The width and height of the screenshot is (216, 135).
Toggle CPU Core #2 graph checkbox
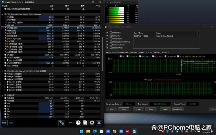pyautogui.click(x=140, y=56)
